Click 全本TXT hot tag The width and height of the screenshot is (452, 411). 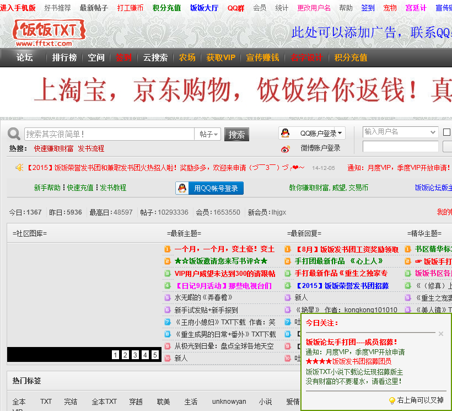104,402
